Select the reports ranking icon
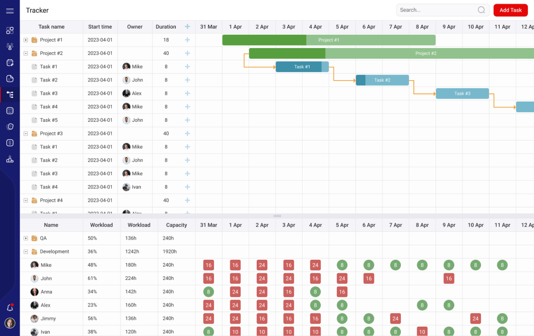Screen dimensions: 534x336 click(10, 159)
